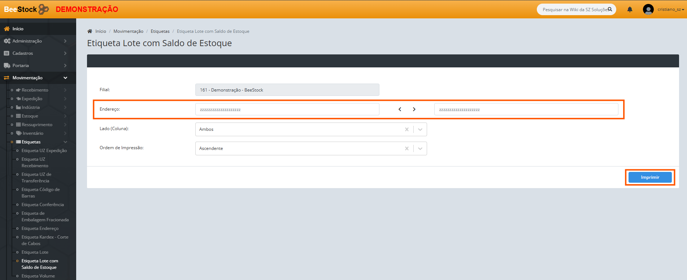Select Etiqueta UZ Expedição menu item

[44, 151]
